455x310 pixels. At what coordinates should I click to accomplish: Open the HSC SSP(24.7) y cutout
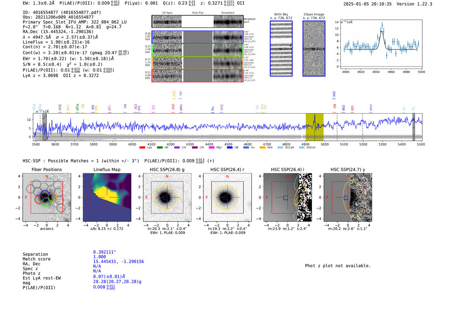click(348, 197)
